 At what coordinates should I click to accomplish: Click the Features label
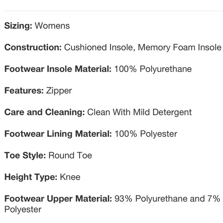click(x=24, y=91)
